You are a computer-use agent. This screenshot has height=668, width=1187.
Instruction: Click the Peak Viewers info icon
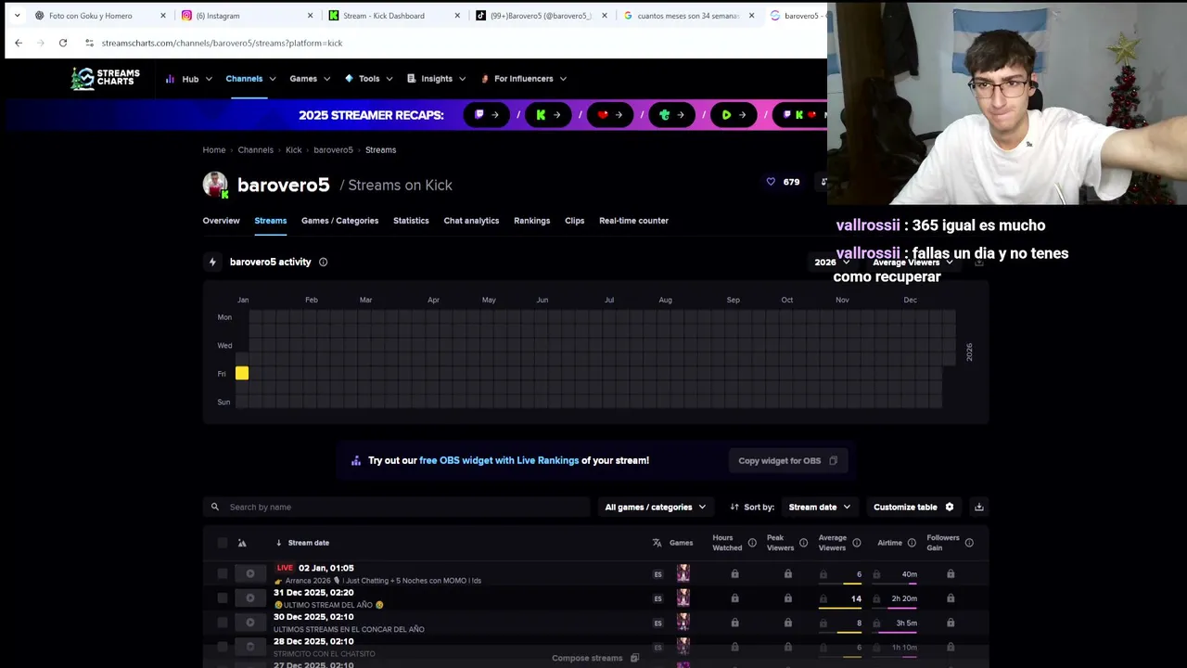(803, 543)
